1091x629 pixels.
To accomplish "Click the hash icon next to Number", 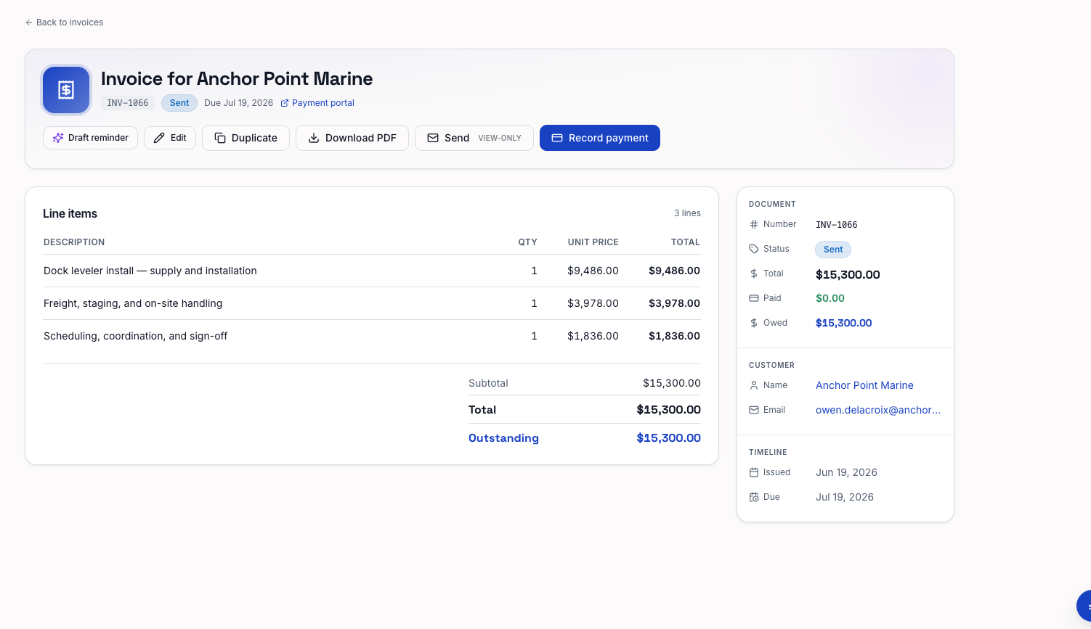I will [x=754, y=224].
